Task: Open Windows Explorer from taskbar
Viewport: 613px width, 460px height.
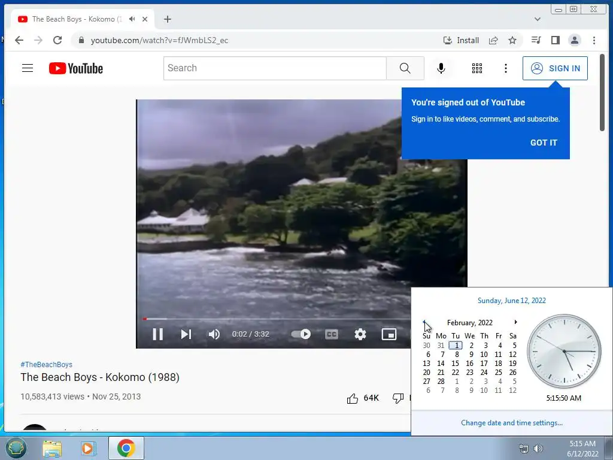Action: 52,448
